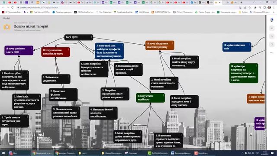Click the Padlet logo link

6,18
